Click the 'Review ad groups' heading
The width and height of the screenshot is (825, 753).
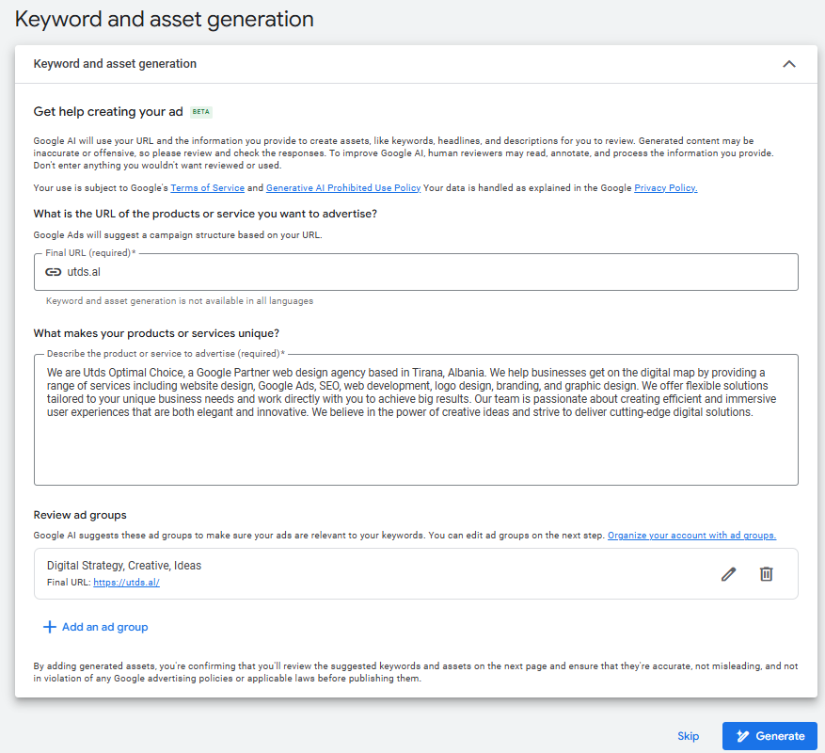tap(80, 515)
